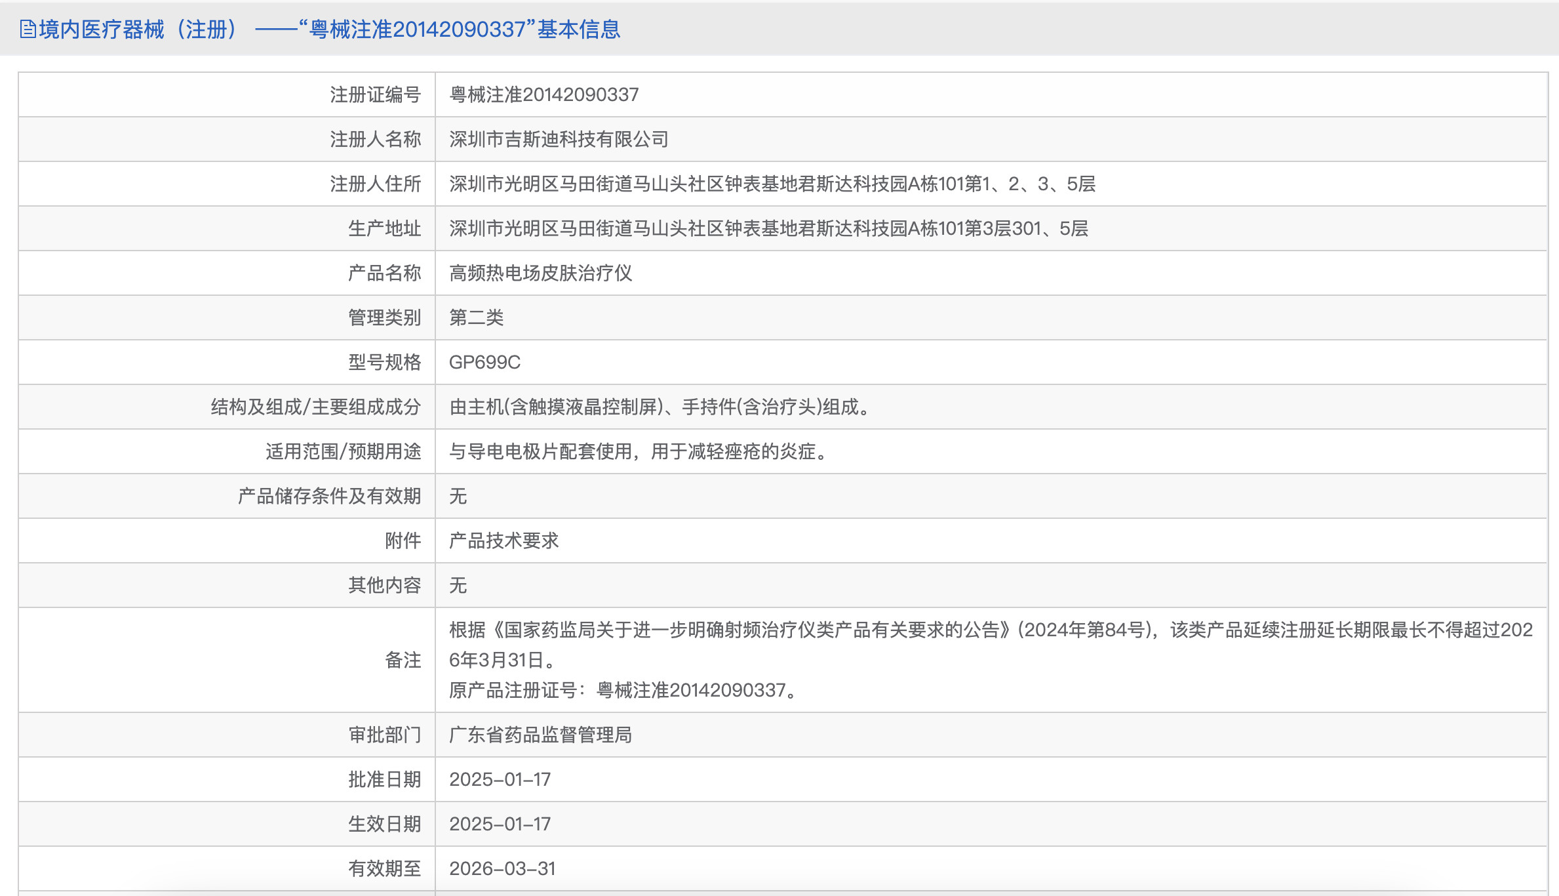Click the 附件 row label
Viewport: 1559px width, 896px height.
[x=403, y=540]
